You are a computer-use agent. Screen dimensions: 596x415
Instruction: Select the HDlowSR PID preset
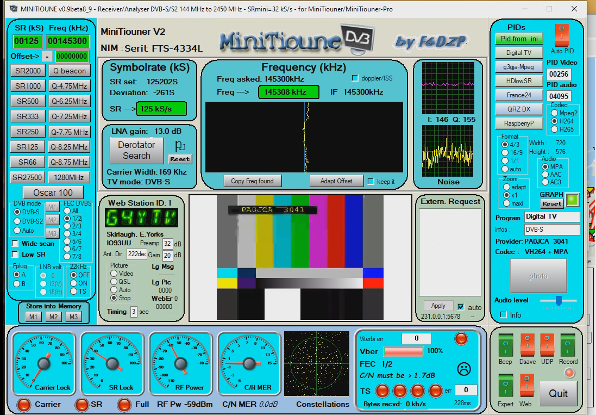click(519, 81)
